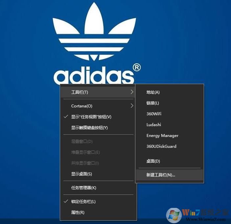231x224 pixels.
Task: Toggle 锁定任务栏(L) checked option
Action: (98, 201)
